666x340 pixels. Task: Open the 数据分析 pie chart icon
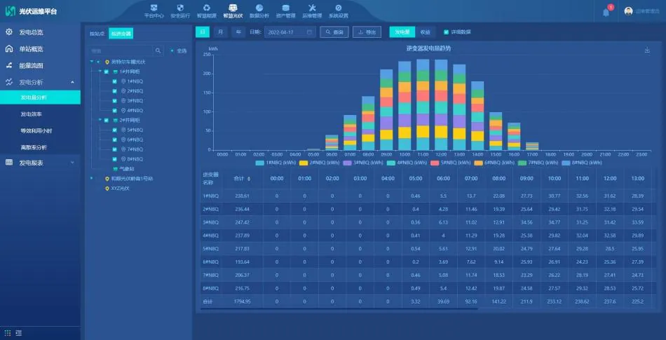coord(259,8)
